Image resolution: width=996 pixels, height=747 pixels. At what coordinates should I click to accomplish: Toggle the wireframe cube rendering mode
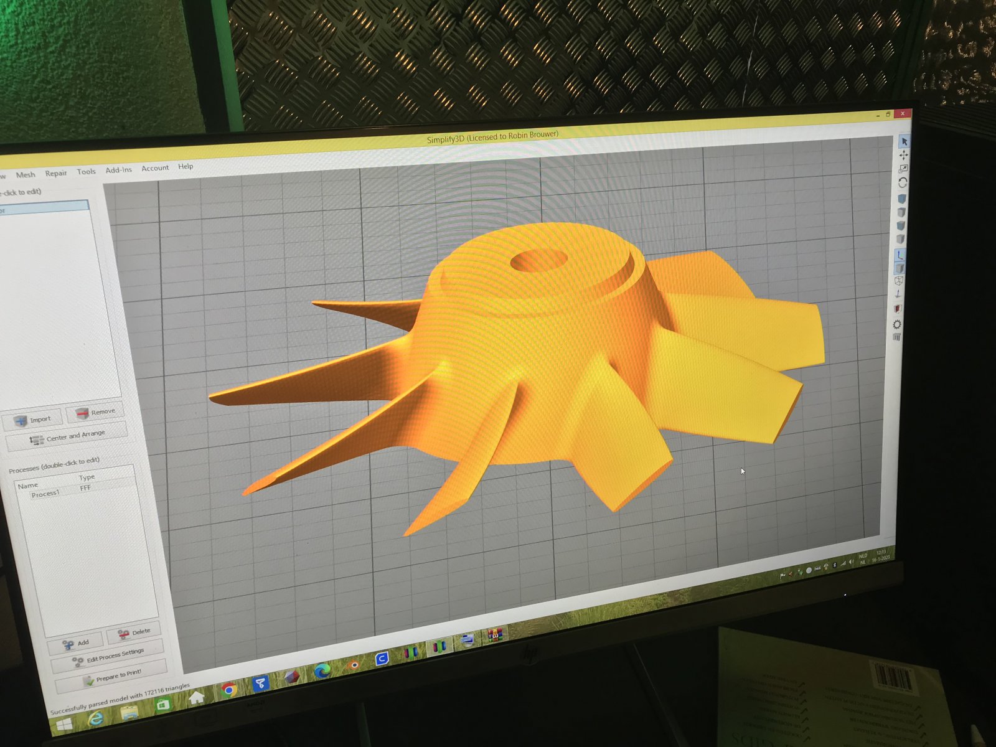899,281
